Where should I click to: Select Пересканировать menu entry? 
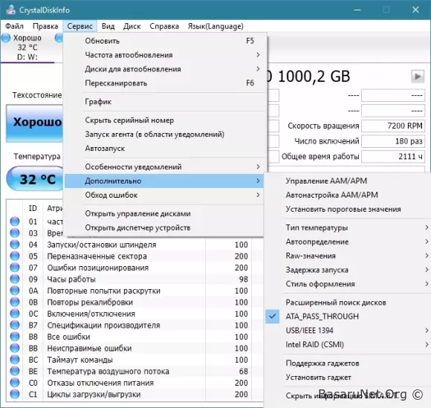click(x=164, y=83)
